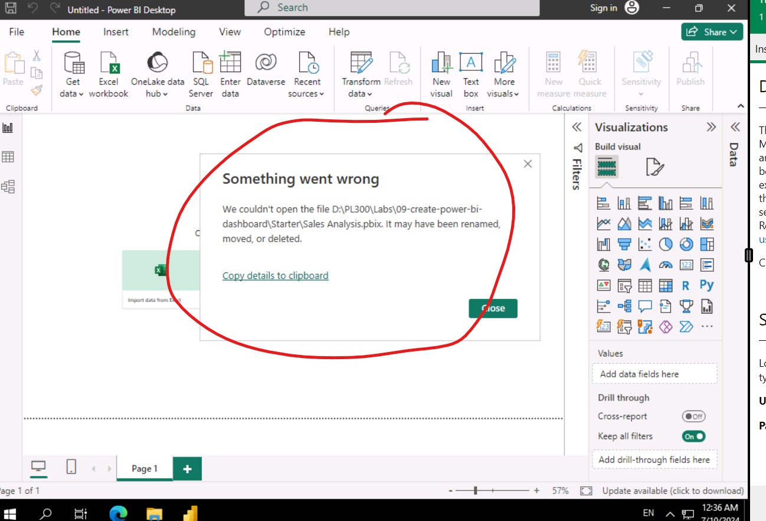The image size is (766, 521).
Task: Switch to the Modeling ribbon tab
Action: coord(174,32)
